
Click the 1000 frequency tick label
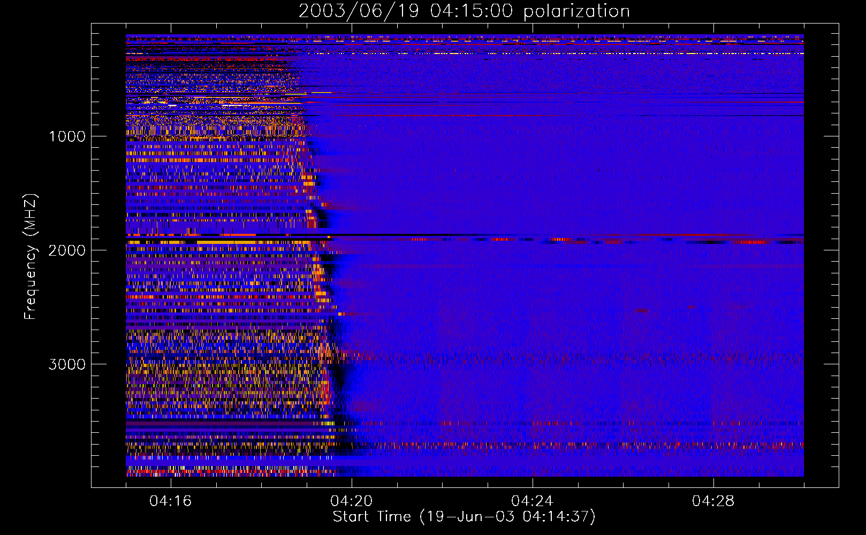tap(67, 136)
